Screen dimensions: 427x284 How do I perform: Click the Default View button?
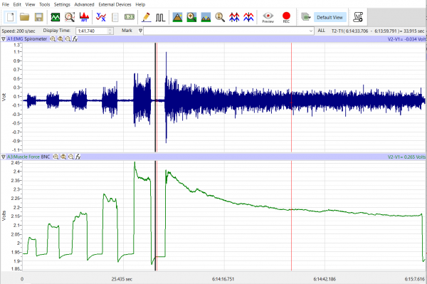[x=330, y=17]
